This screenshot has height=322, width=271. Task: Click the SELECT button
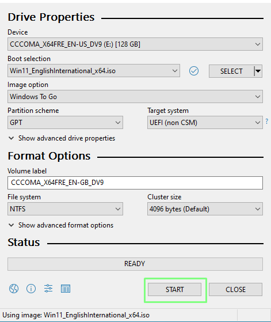(231, 71)
